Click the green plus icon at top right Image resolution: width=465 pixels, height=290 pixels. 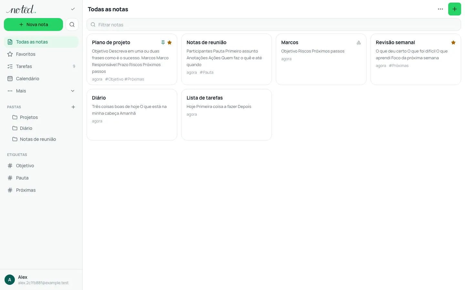click(454, 9)
